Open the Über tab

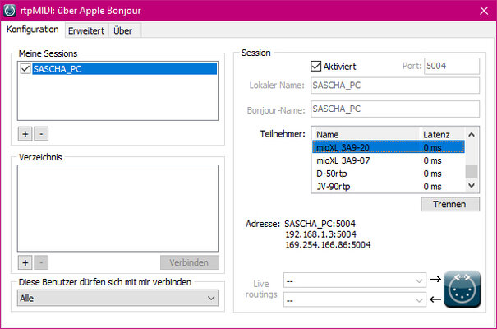point(123,30)
